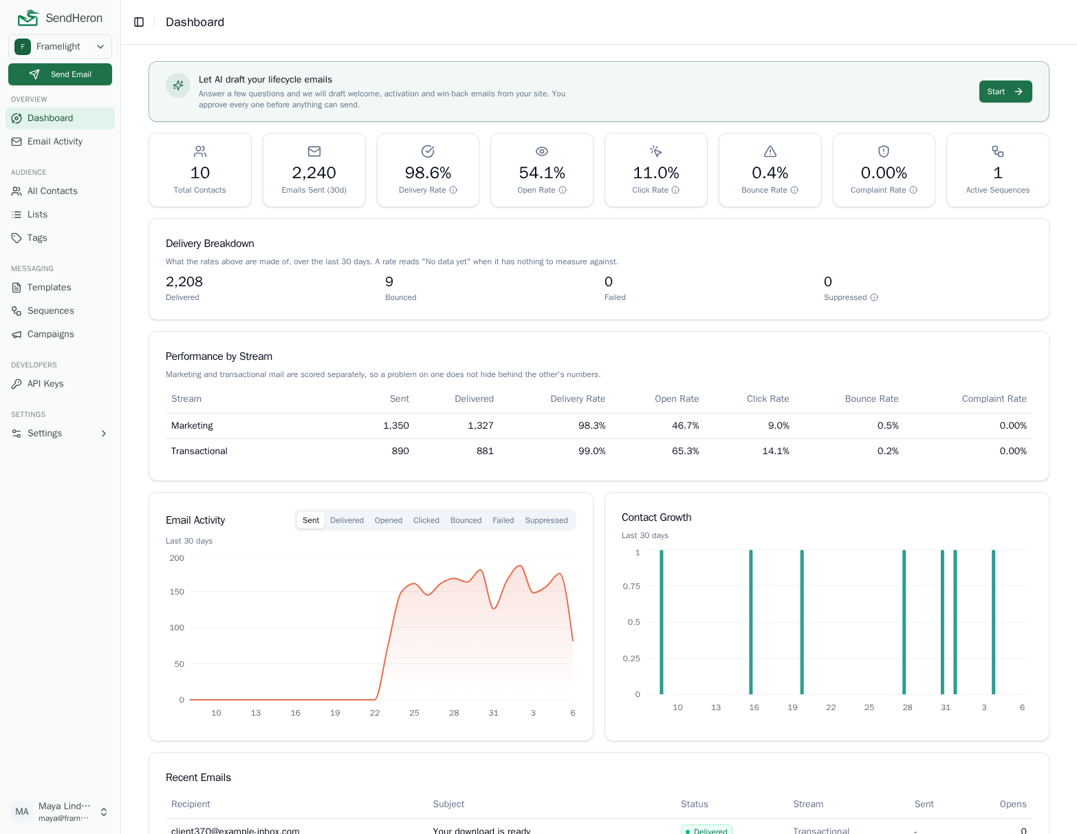Switch Email Activity chart to Opened
This screenshot has height=834, width=1077.
click(x=389, y=520)
